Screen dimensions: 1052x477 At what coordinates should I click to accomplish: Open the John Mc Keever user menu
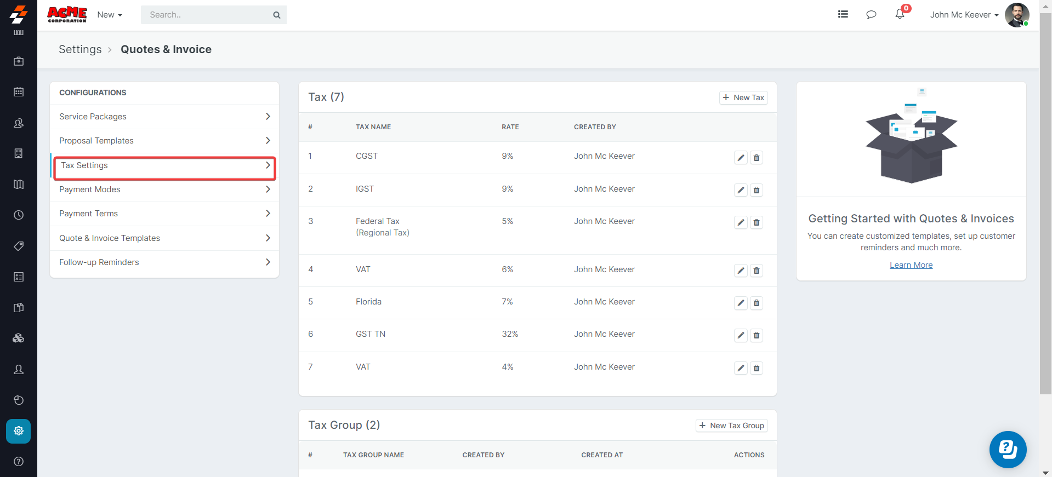pos(964,15)
